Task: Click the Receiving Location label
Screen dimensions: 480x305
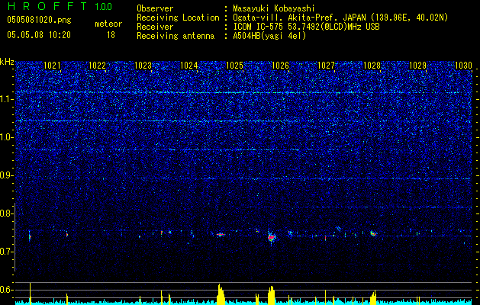Action: coord(178,18)
